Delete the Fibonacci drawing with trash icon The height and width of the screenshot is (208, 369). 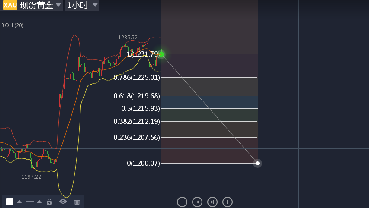coord(77,202)
